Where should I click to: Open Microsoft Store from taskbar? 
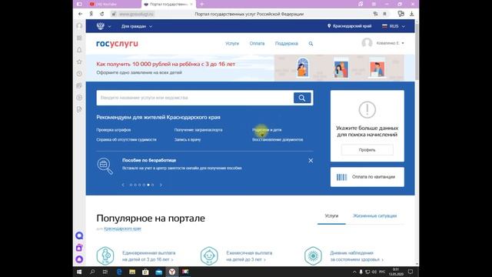[x=145, y=272]
